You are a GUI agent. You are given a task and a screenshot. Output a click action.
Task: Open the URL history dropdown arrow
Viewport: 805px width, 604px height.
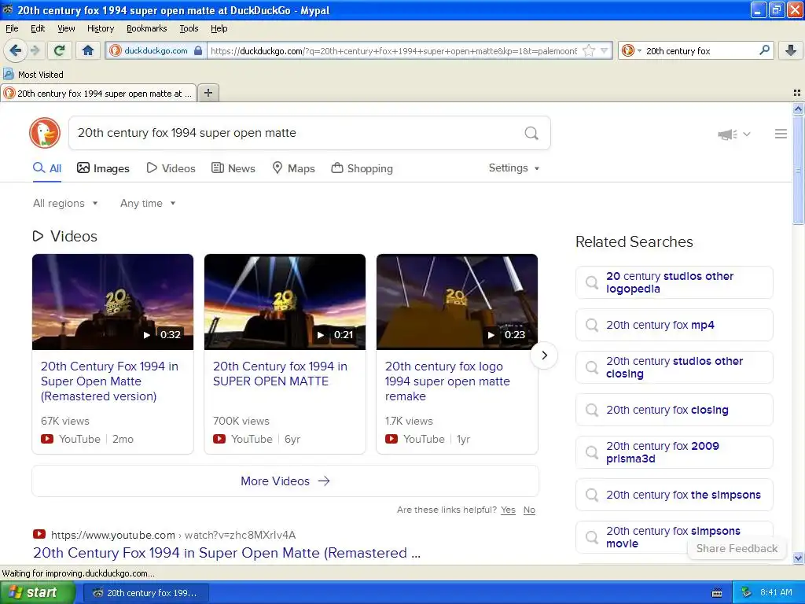(605, 50)
